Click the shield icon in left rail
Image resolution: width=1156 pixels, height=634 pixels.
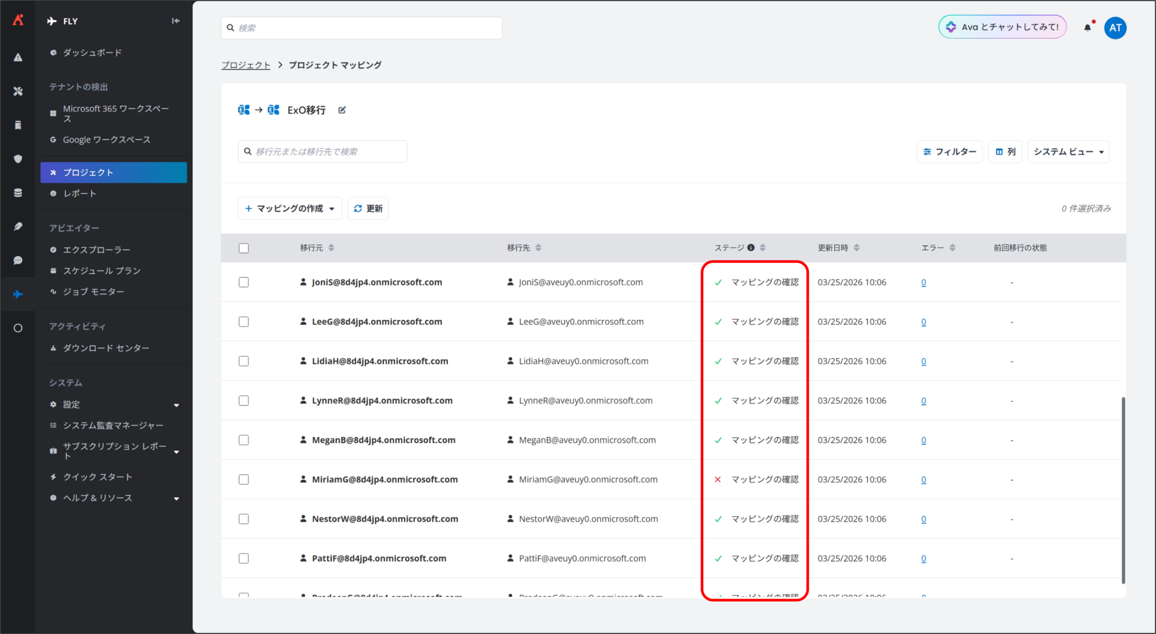[18, 159]
